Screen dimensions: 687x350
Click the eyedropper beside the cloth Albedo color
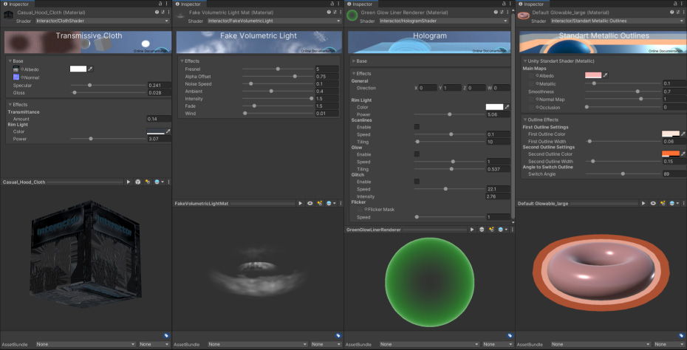(x=92, y=69)
